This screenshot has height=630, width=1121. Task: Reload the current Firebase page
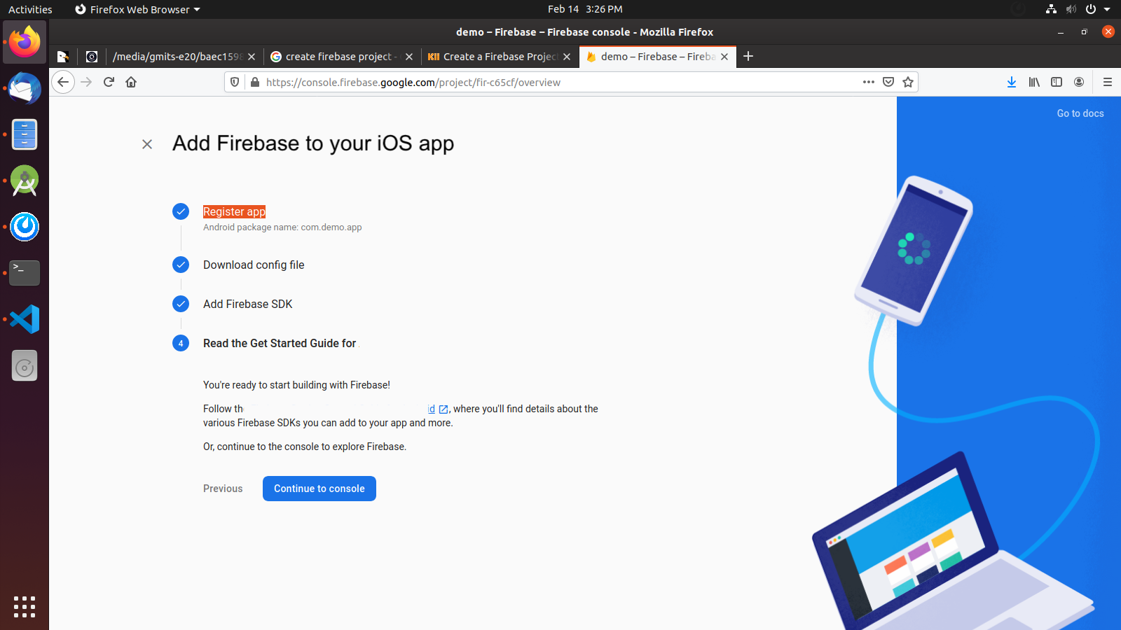(109, 82)
